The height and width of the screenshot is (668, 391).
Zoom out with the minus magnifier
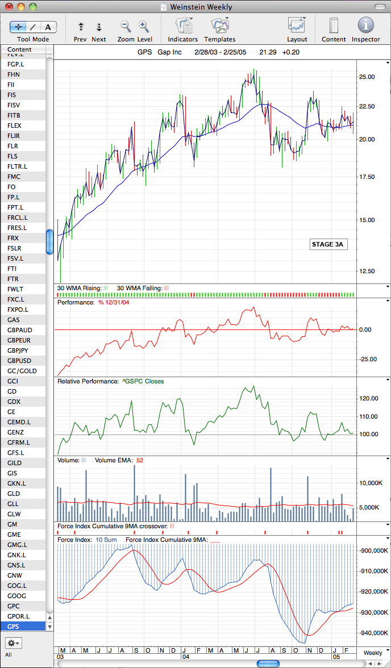tap(126, 26)
